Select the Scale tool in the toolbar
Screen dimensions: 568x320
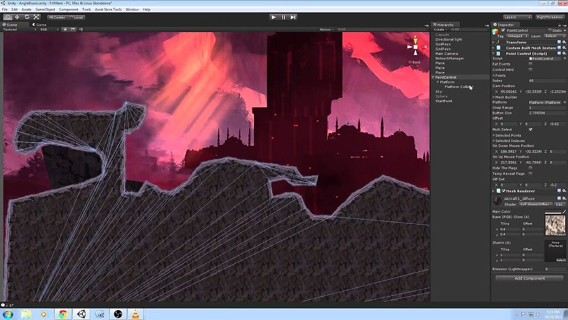37,17
